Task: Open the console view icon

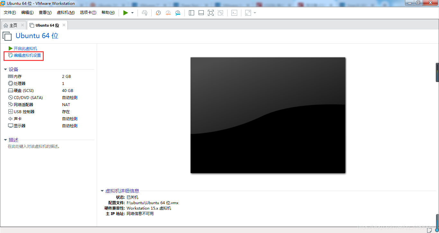Action: pyautogui.click(x=235, y=13)
